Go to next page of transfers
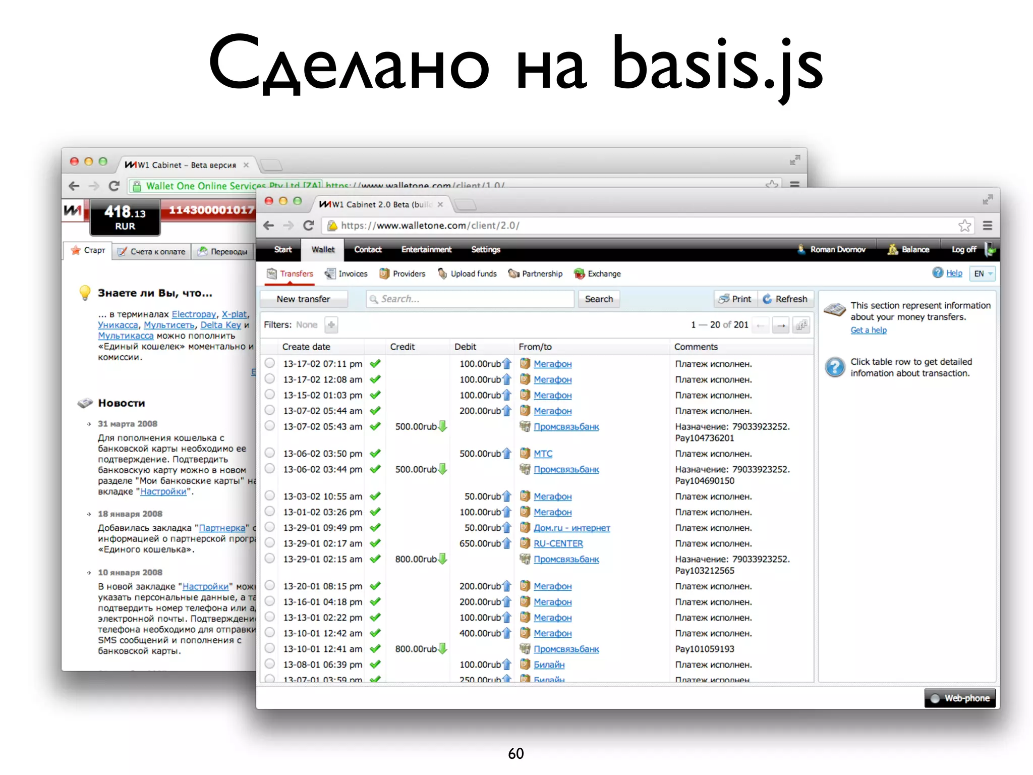The height and width of the screenshot is (775, 1033). pos(781,325)
